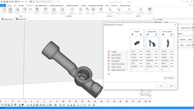The width and height of the screenshot is (194, 109).
Task: Click the Minimize Bounding Box tool
Action: (72, 11)
